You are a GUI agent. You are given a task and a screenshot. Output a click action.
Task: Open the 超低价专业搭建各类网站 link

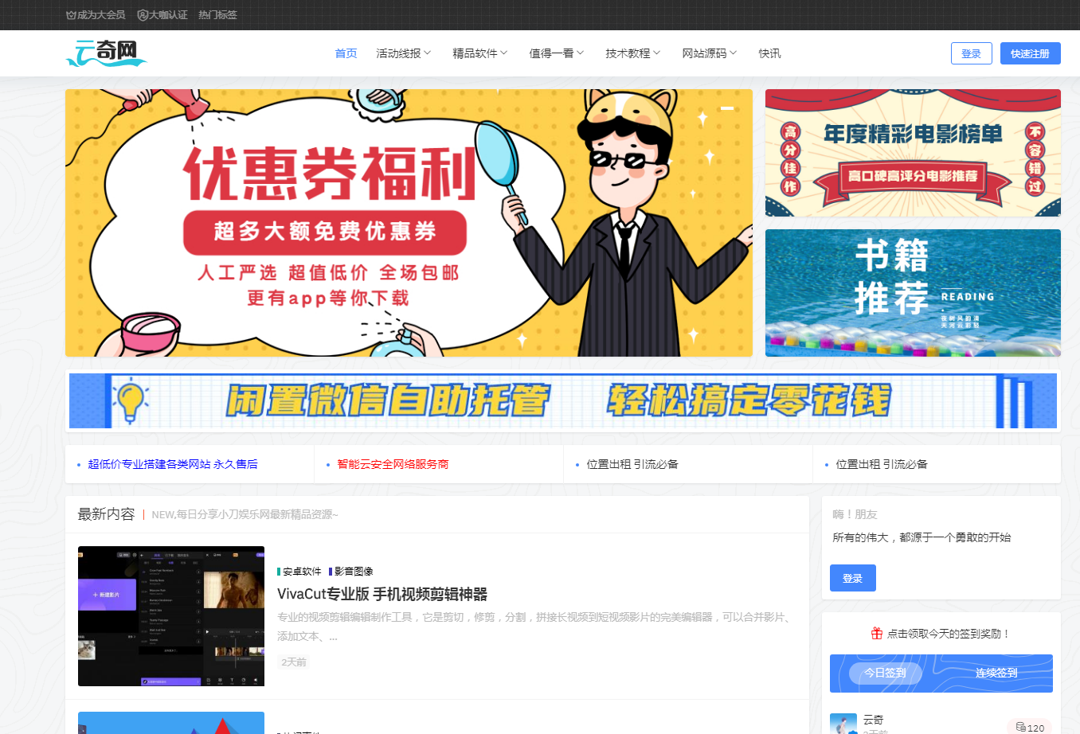tap(173, 464)
